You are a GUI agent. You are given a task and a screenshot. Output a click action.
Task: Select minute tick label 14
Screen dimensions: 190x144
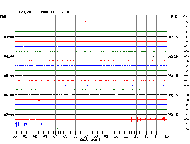[x=157, y=136]
